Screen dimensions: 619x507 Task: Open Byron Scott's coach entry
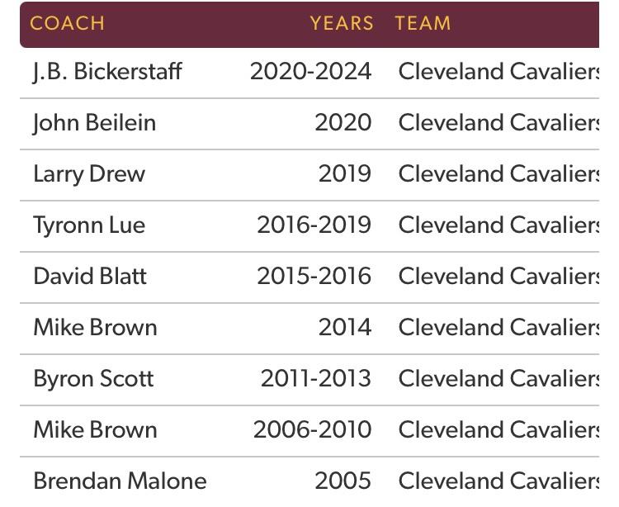pyautogui.click(x=93, y=379)
